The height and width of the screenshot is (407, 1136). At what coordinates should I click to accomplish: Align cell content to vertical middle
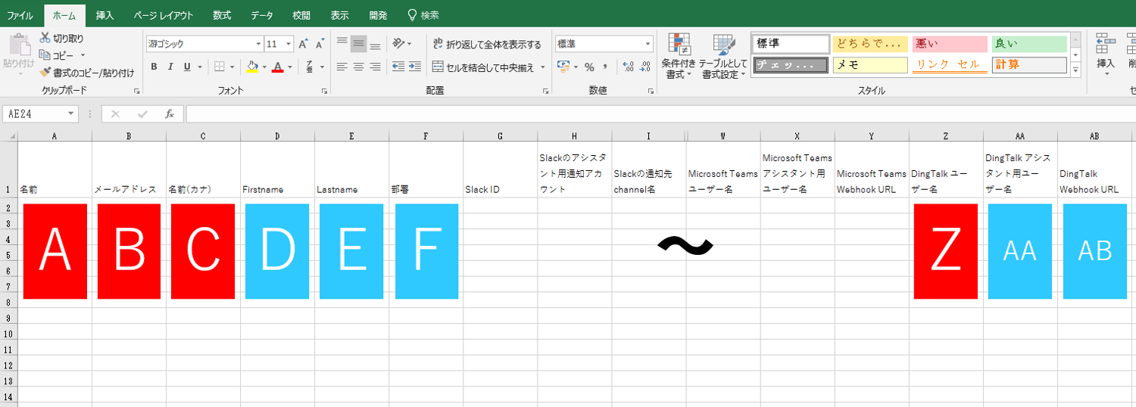tap(359, 44)
